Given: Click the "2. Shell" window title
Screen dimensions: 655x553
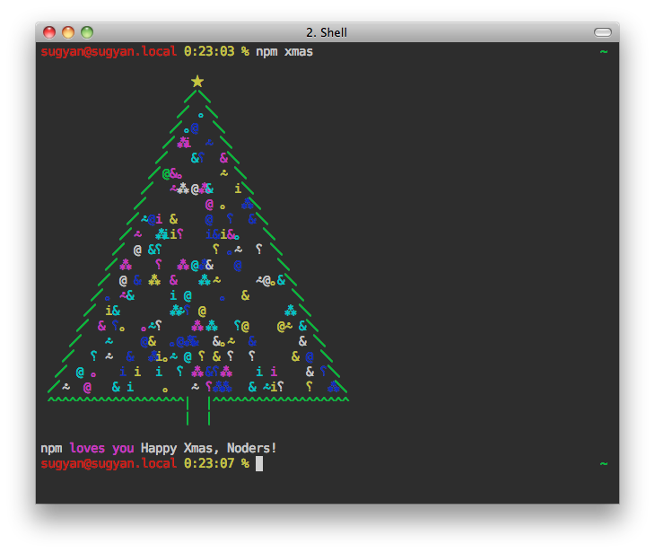Looking at the screenshot, I should click(x=327, y=32).
